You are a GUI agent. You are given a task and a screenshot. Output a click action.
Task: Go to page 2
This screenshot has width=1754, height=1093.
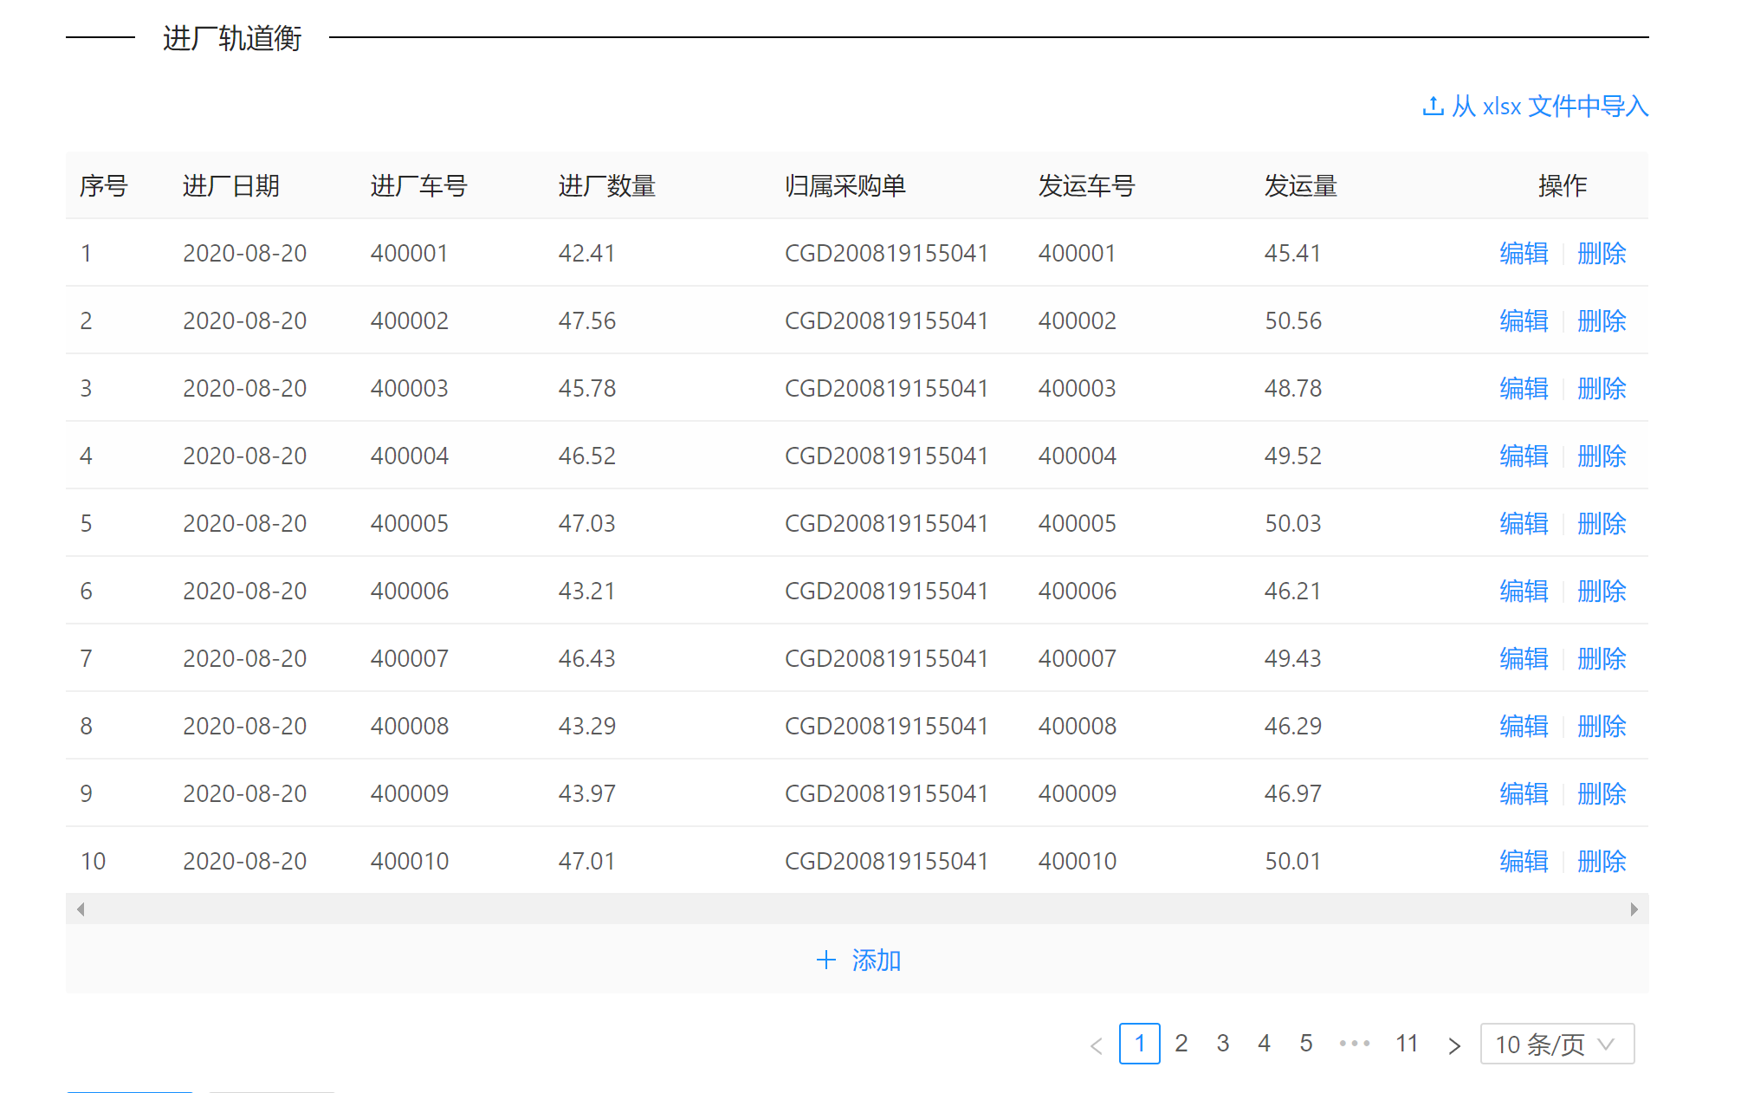point(1181,1044)
